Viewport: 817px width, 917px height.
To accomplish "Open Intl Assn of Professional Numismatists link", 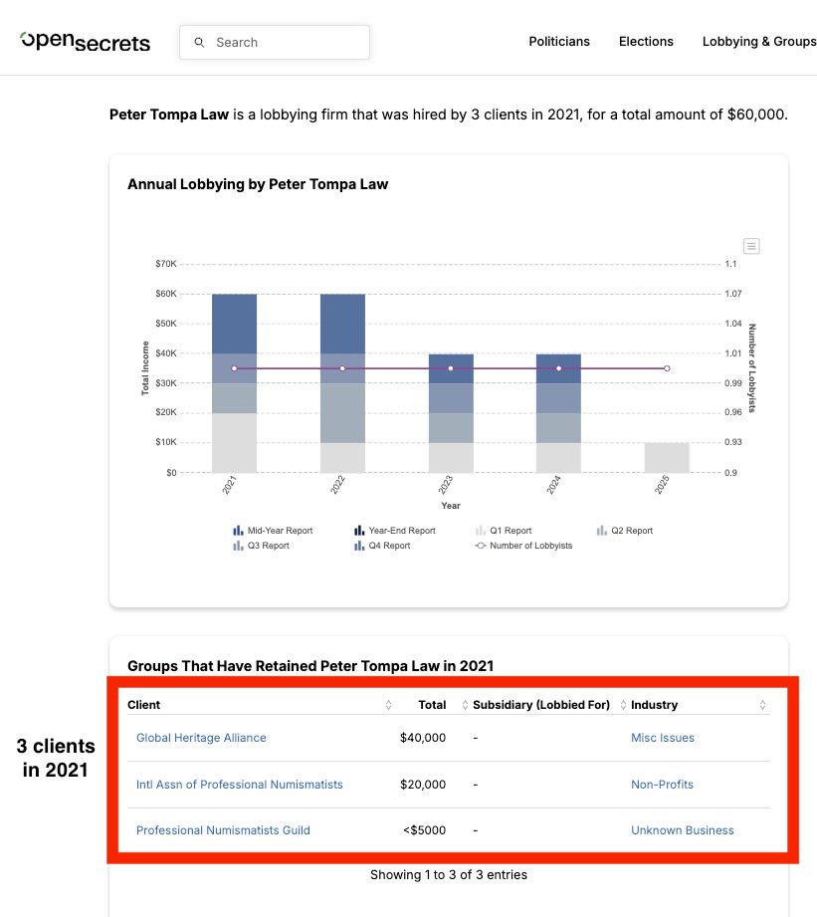I will coord(239,785).
